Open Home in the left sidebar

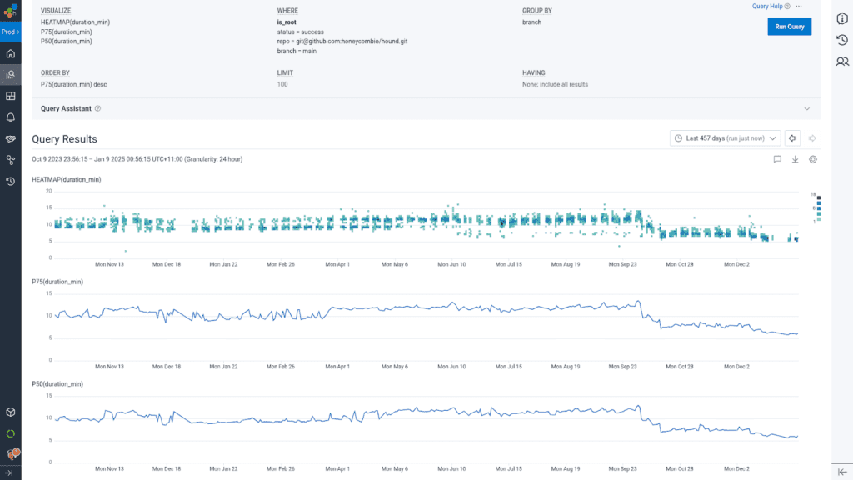pyautogui.click(x=10, y=53)
